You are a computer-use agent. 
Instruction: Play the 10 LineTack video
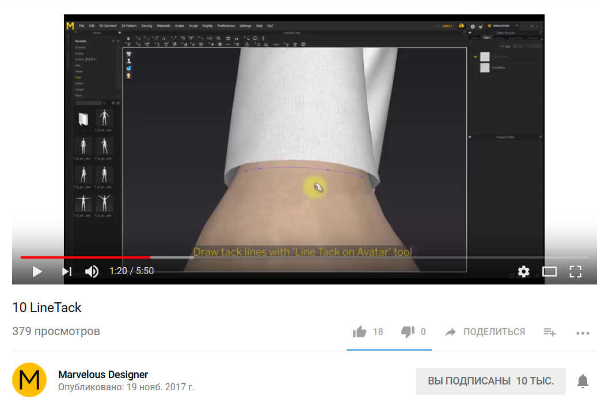[37, 271]
